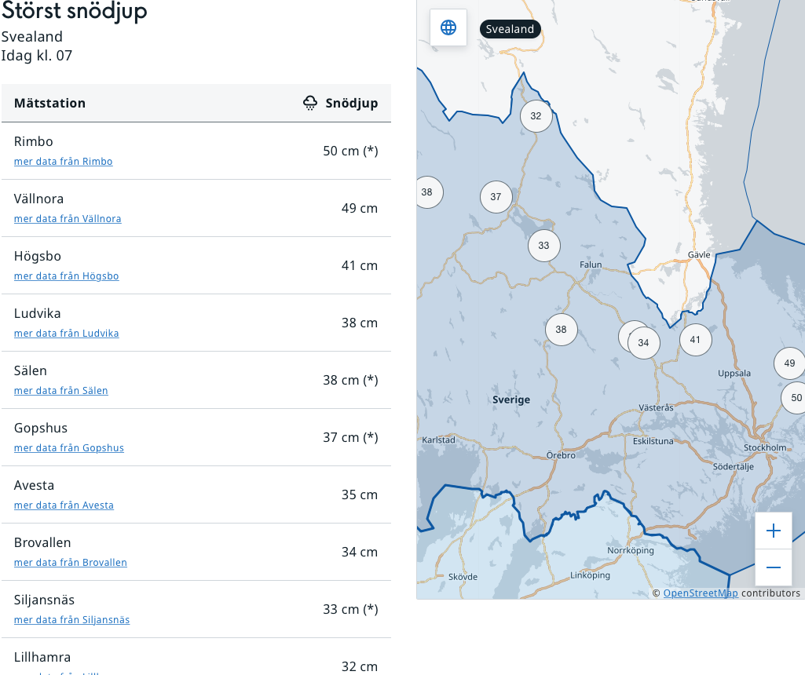
Task: Open mer data från Gopshus link
Action: (x=68, y=448)
